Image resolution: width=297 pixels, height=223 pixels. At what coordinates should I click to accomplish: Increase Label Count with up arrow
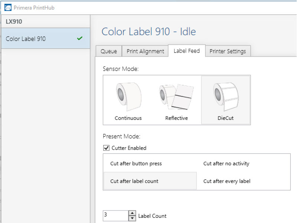pyautogui.click(x=132, y=213)
